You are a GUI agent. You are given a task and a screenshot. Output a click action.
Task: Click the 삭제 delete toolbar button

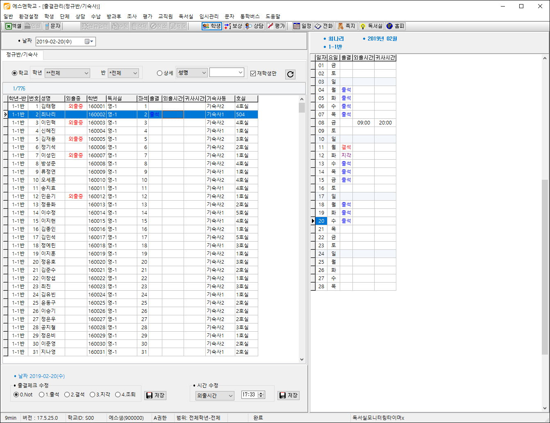tap(139, 26)
